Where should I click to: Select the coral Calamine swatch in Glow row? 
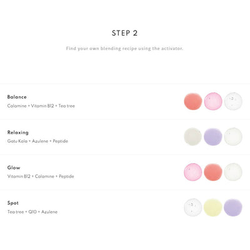(213, 172)
